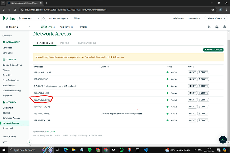Click the Add IP Address button
Image resolution: width=230 pixels, height=153 pixels.
213,50
